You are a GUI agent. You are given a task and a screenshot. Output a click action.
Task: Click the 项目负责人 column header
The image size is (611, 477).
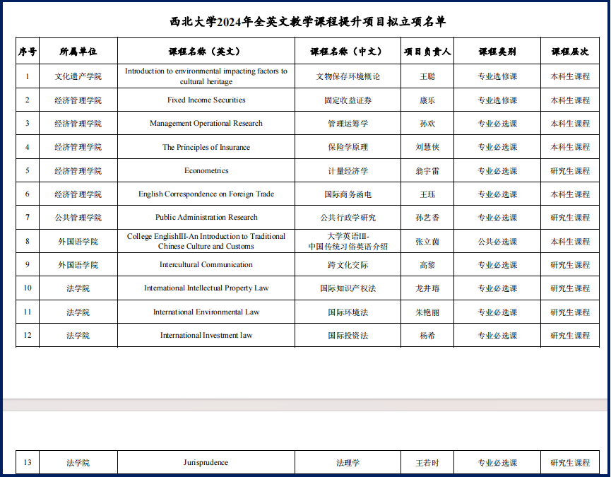(427, 52)
